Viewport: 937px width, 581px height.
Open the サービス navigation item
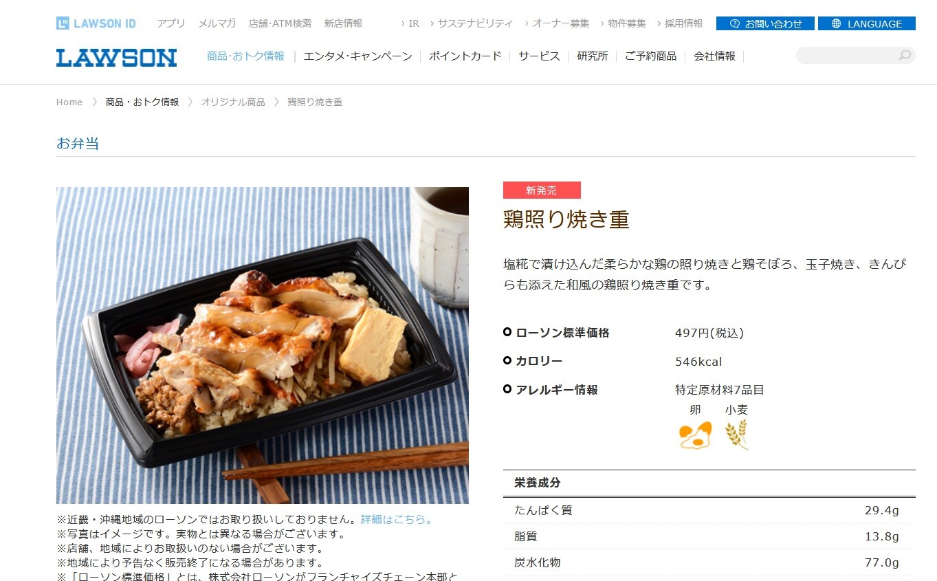(539, 56)
